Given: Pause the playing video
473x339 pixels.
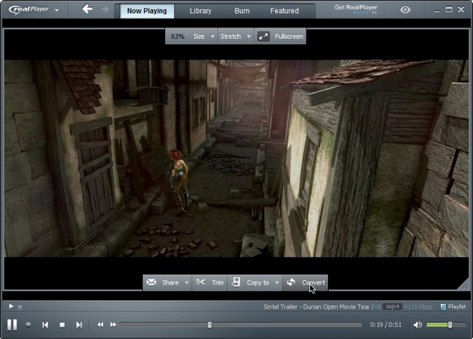Looking at the screenshot, I should point(12,325).
